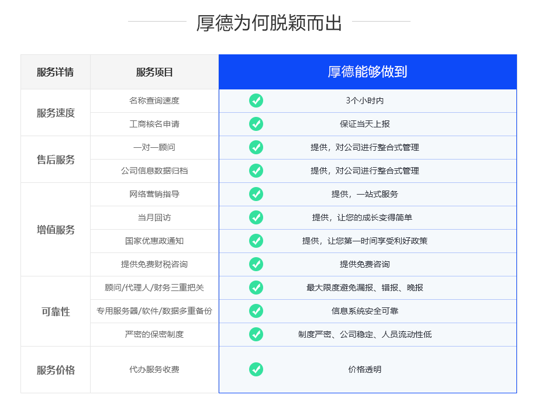538x405 pixels.
Task: Click the 国家优惠政通知 service item
Action: click(x=154, y=240)
